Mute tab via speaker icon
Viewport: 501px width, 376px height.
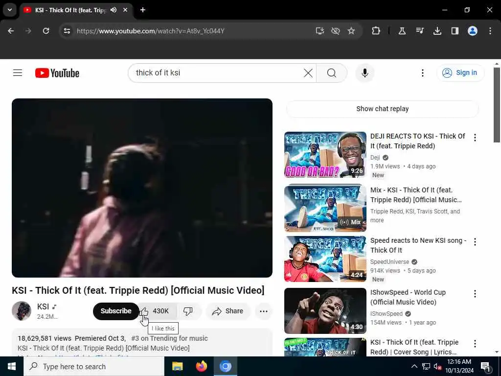click(x=114, y=10)
